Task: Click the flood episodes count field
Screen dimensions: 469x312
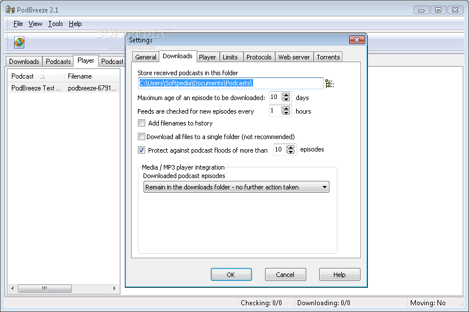Action: (x=280, y=150)
